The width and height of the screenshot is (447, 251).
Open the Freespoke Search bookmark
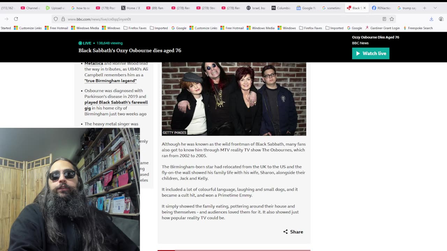point(418,28)
